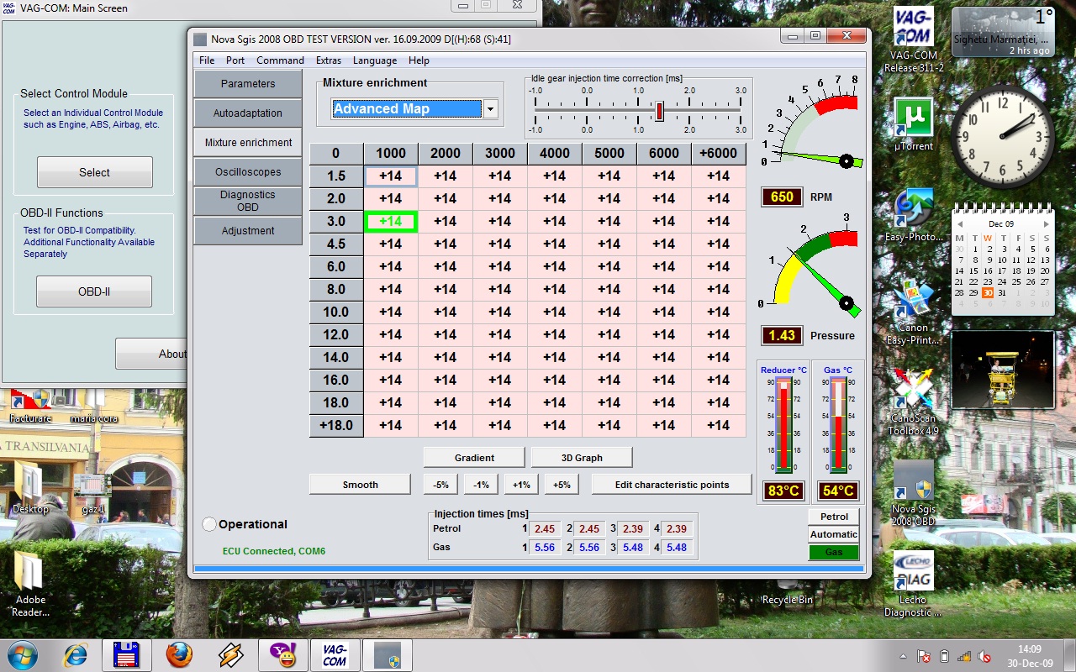Click the Yahoo Messenger taskbar icon

click(x=282, y=654)
